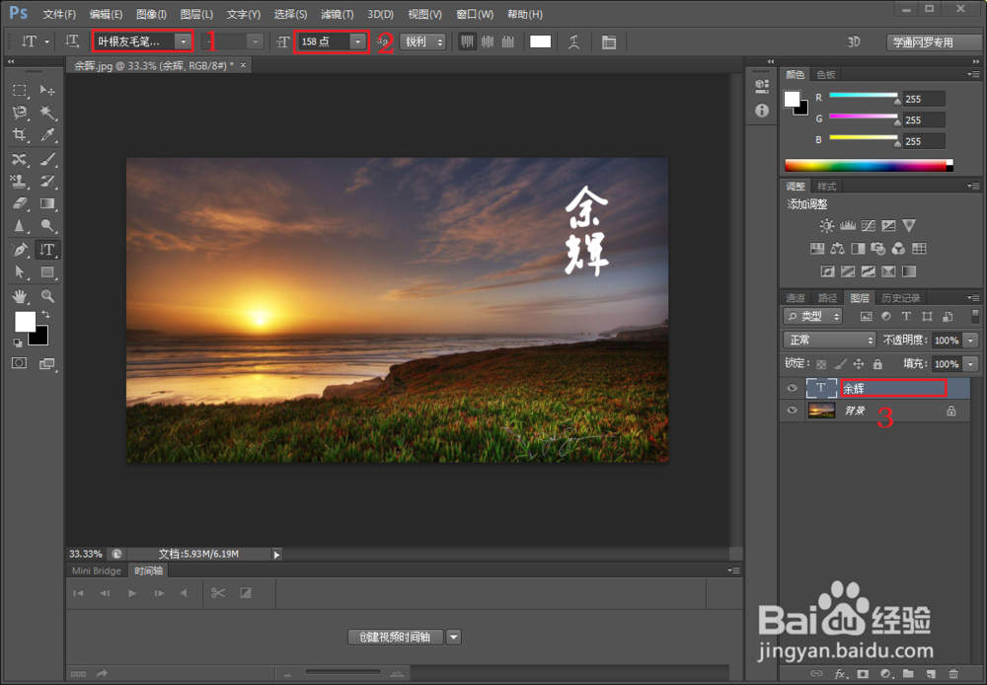Toggle center-align text vertically button
987x685 pixels.
[x=488, y=41]
